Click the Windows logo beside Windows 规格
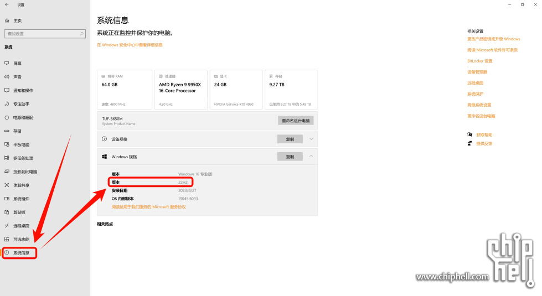Screen dimensions: 542x296 [105, 157]
